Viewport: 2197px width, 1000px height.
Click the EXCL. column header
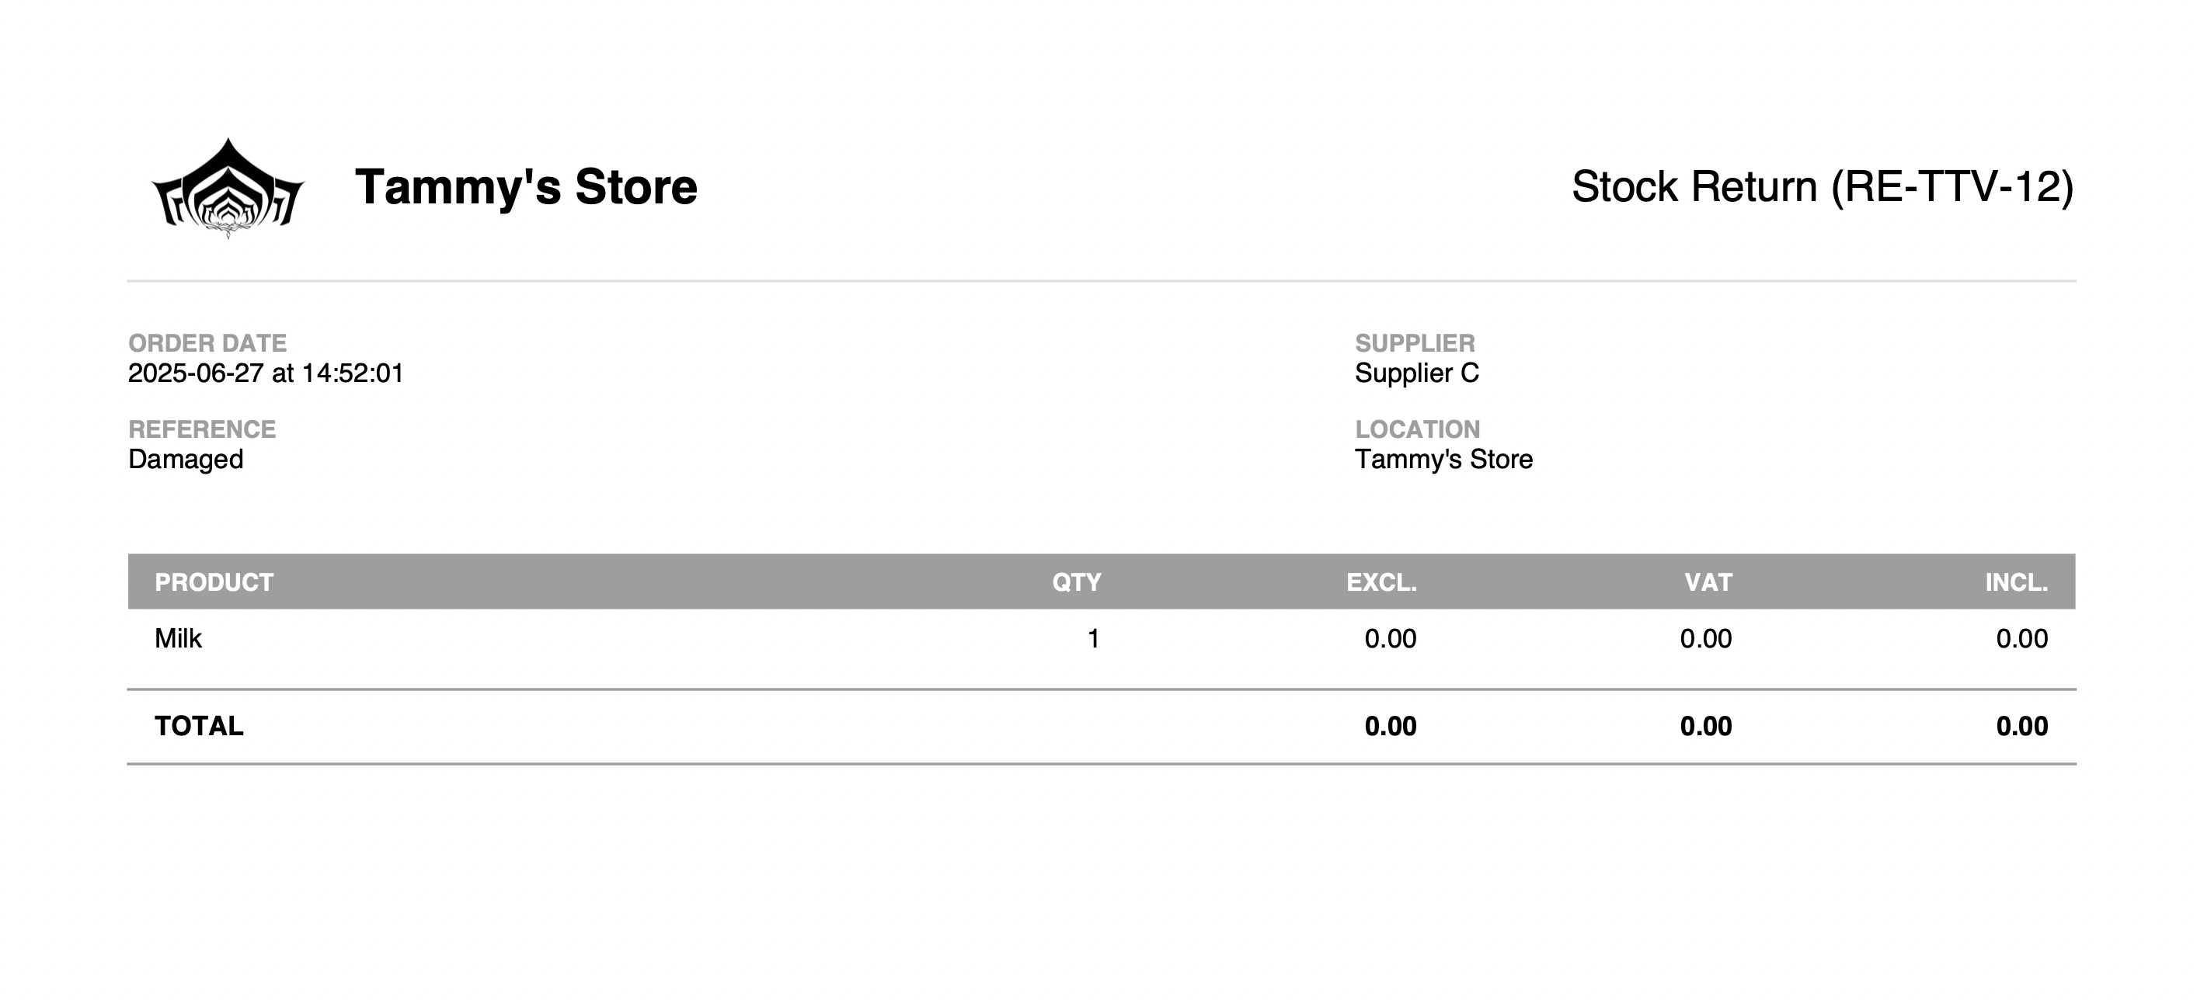click(x=1381, y=582)
